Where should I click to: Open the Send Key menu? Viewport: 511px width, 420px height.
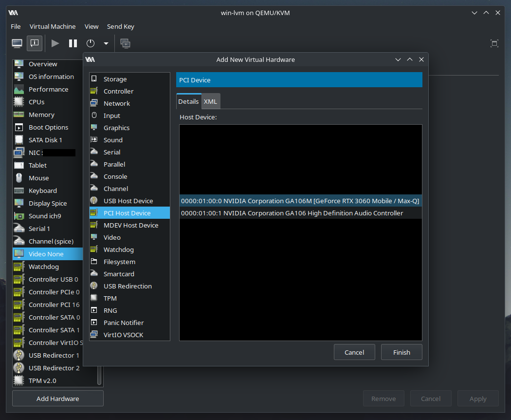tap(121, 26)
